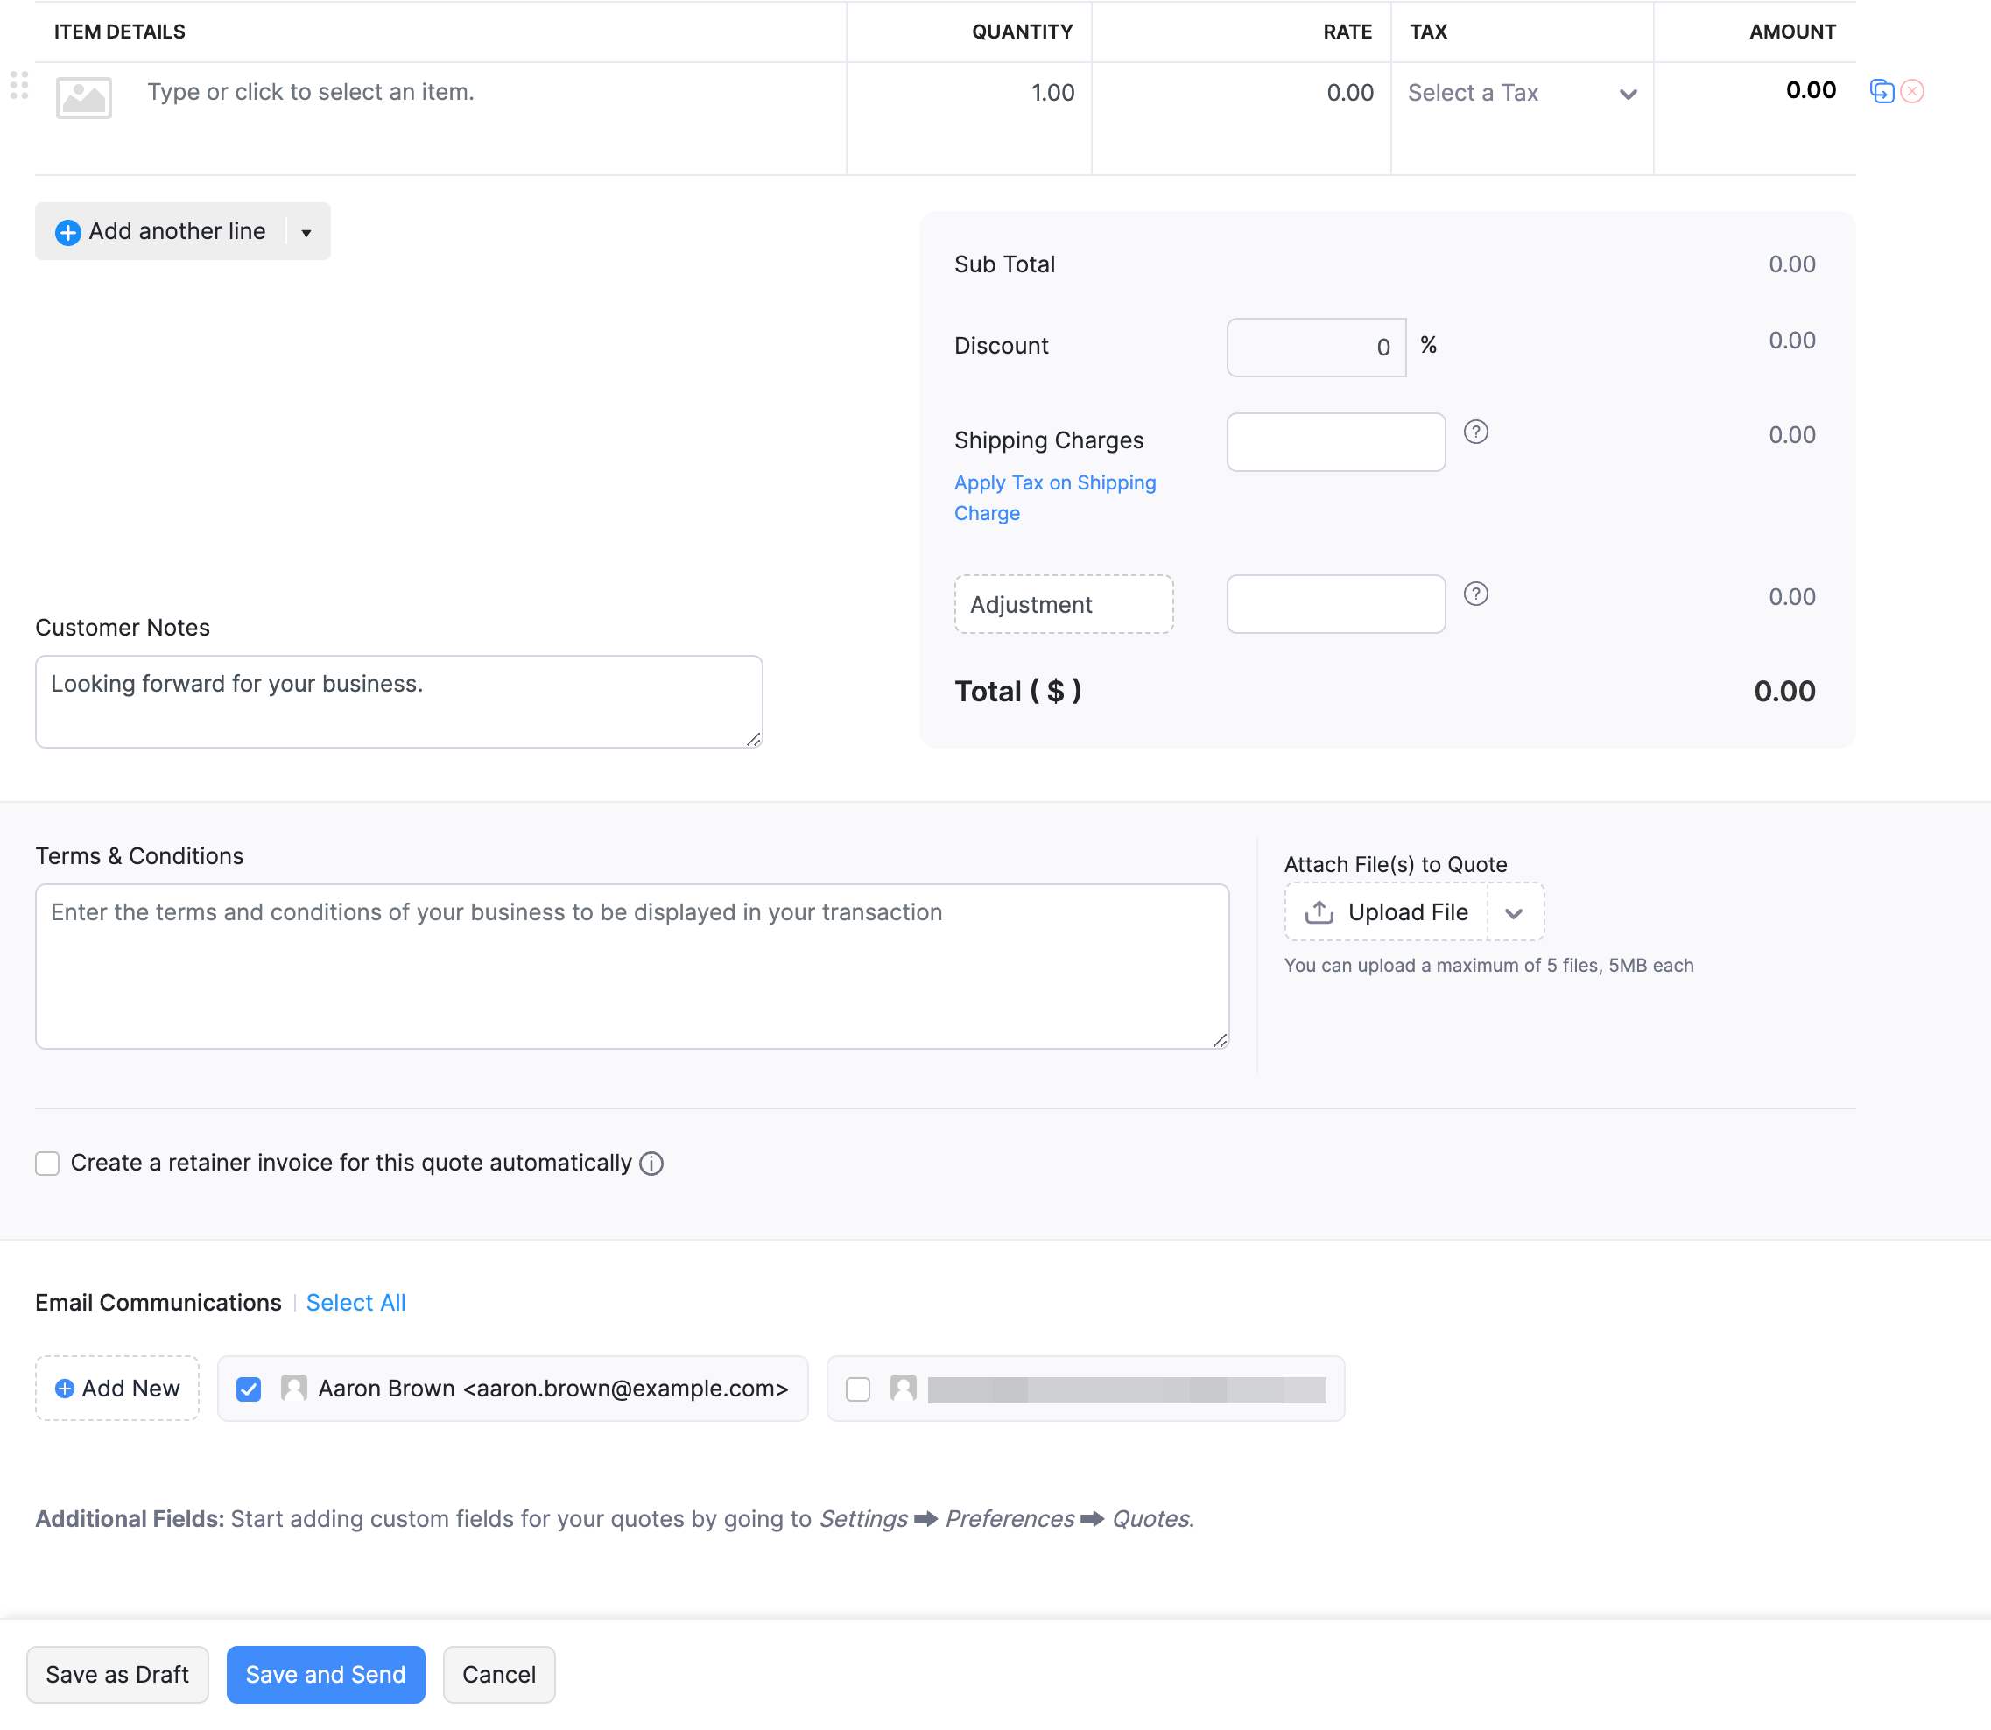Click the Discount percentage input field
Viewport: 1991px width, 1730px height.
[1315, 348]
